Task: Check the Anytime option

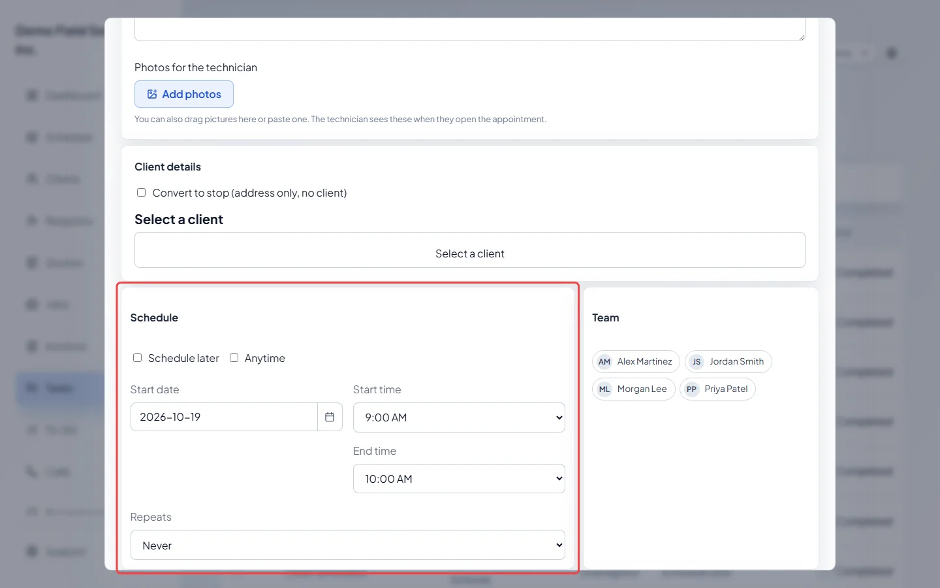Action: [x=234, y=358]
